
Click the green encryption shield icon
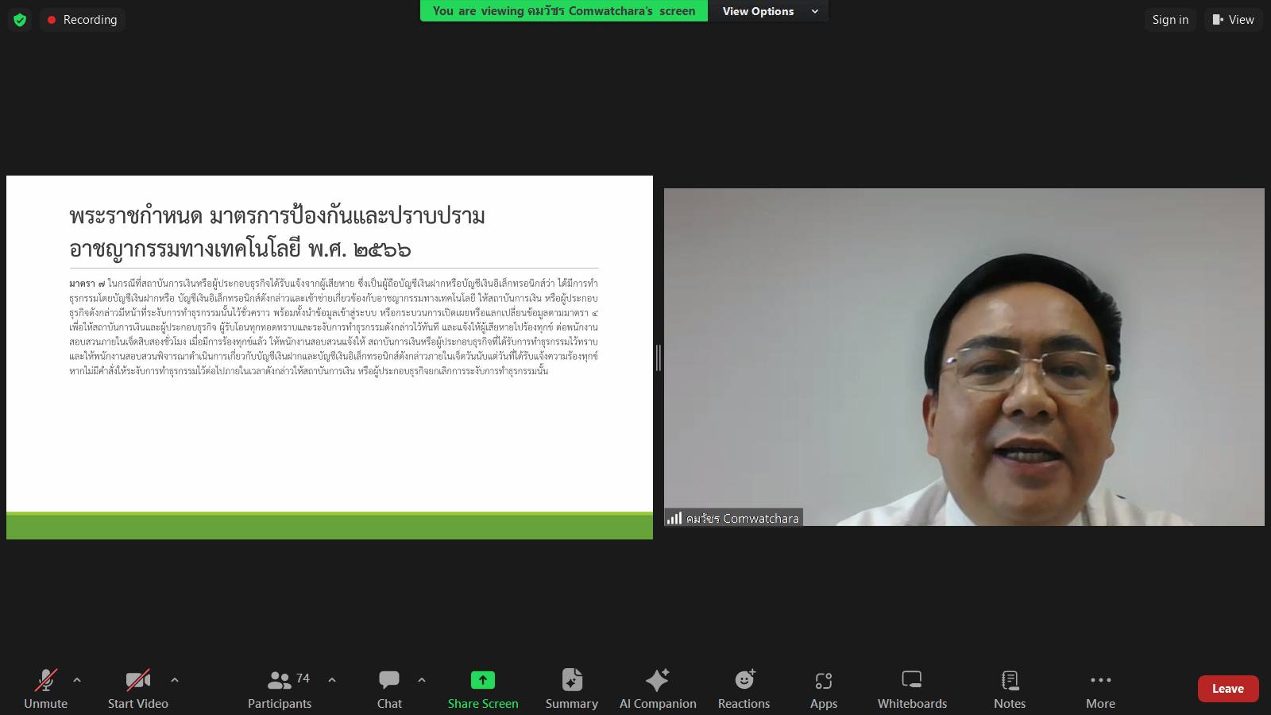(x=20, y=20)
